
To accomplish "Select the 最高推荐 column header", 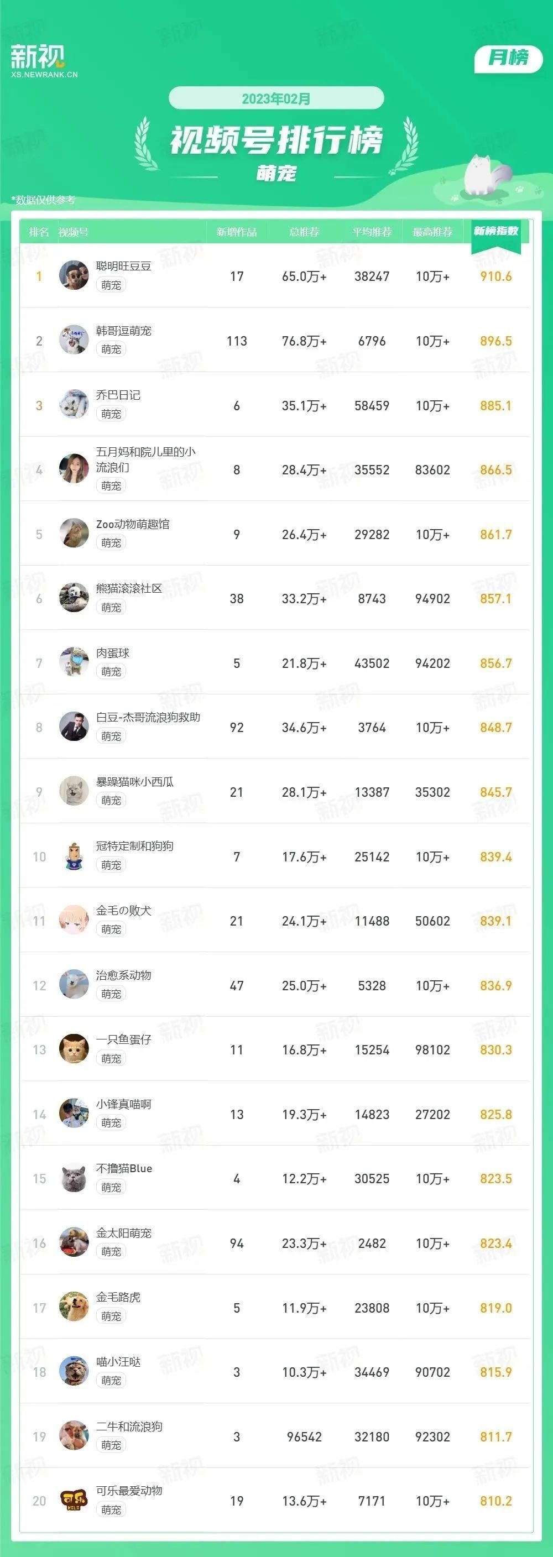I will point(433,232).
